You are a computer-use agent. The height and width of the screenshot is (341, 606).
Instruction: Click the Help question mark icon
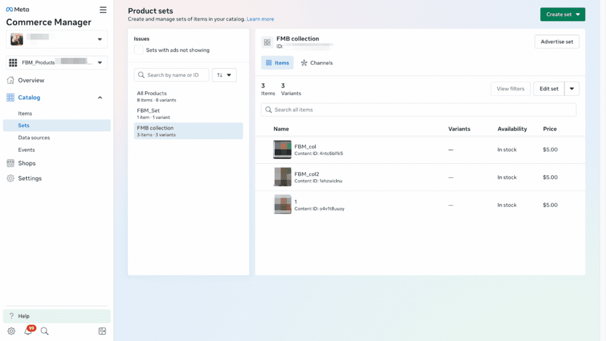coord(11,316)
